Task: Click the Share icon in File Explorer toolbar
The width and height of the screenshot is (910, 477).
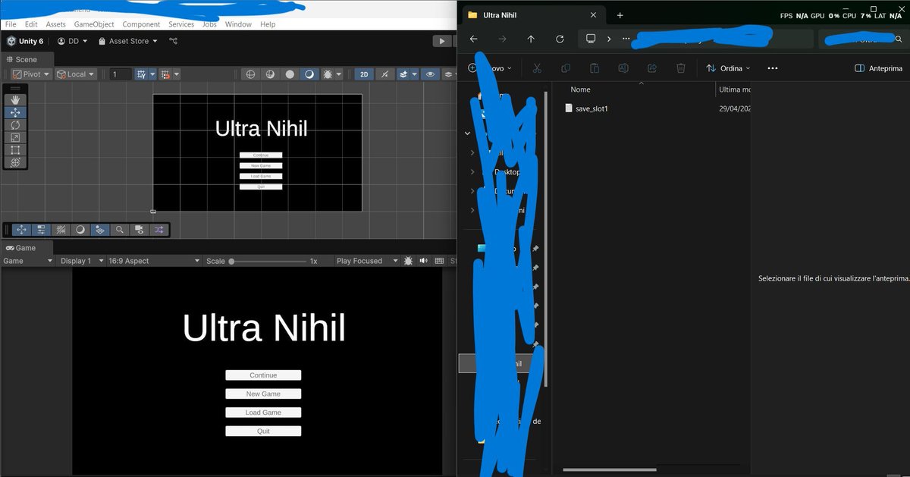Action: (x=652, y=68)
